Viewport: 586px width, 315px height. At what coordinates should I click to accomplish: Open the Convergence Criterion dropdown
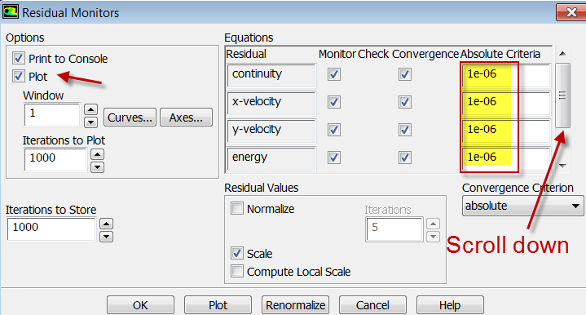click(x=522, y=206)
